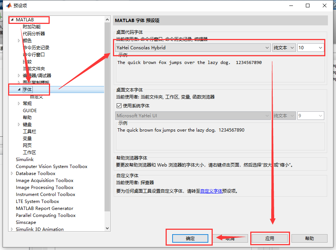Viewport: 336px width, 250px height.
Task: Select 当前文件夹 in the tree
Action: 34,68
